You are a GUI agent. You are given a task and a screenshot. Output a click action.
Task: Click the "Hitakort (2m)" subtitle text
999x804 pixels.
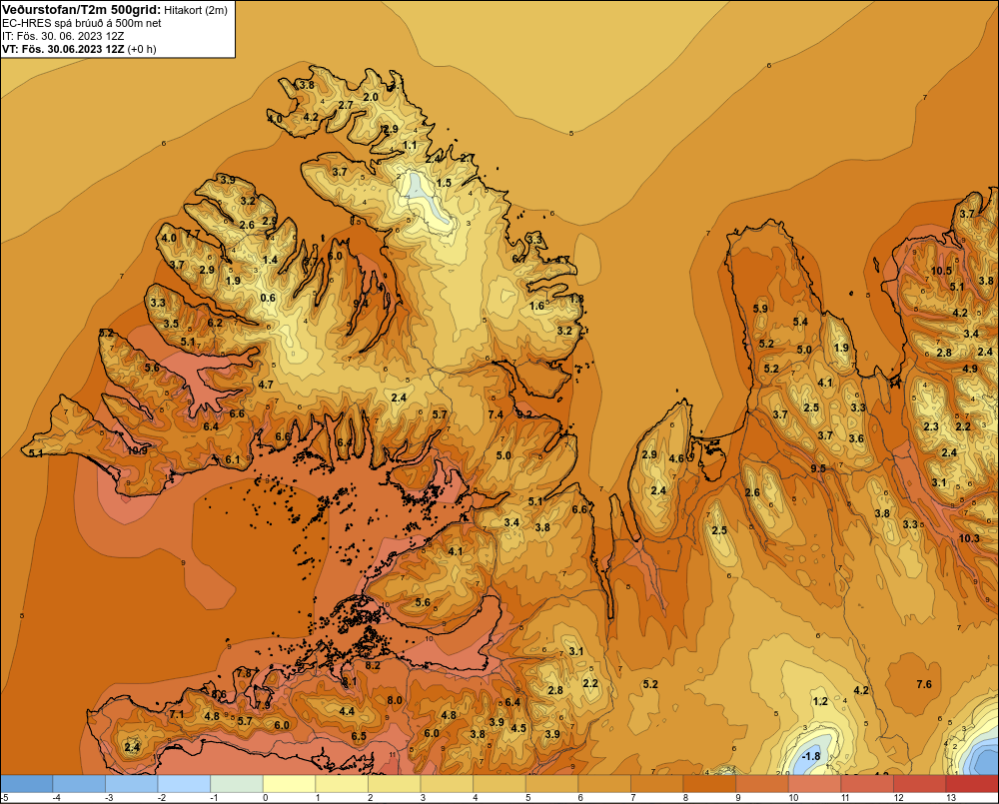(x=195, y=10)
